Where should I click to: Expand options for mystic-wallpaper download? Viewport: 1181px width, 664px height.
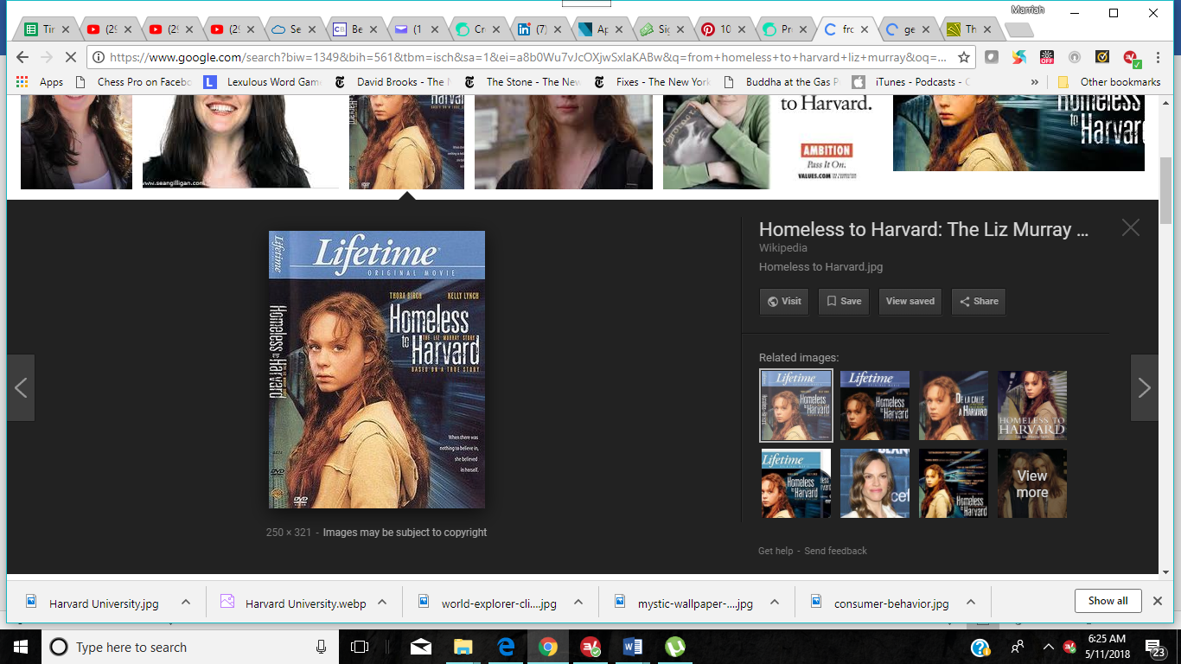click(775, 603)
